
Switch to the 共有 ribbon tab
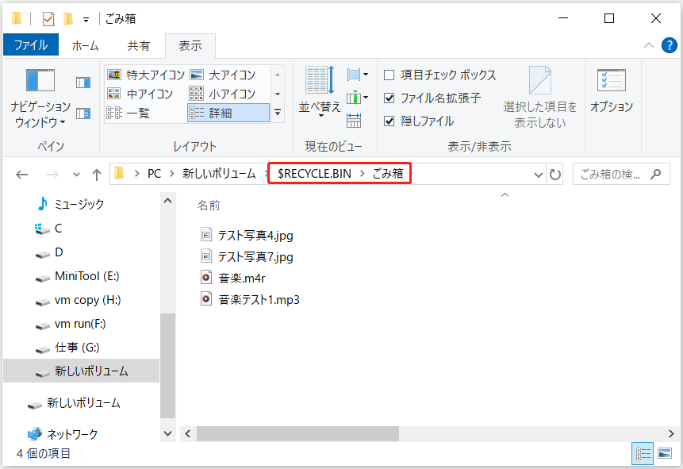click(139, 45)
